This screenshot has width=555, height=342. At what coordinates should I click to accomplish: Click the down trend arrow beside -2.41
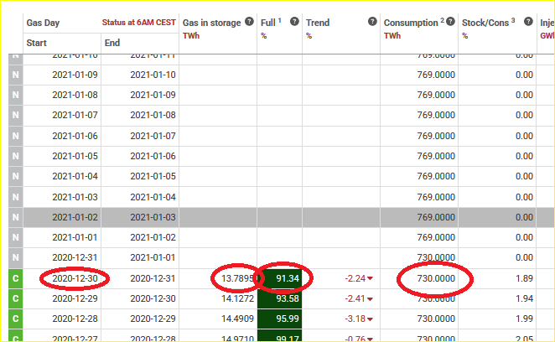click(x=370, y=299)
